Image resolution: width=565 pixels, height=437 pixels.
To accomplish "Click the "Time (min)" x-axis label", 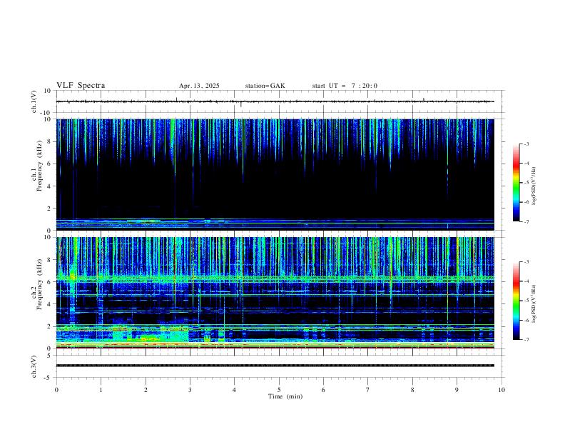I will [285, 396].
